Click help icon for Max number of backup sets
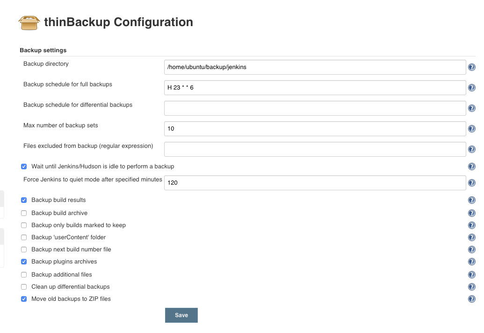The height and width of the screenshot is (333, 484). click(x=472, y=129)
